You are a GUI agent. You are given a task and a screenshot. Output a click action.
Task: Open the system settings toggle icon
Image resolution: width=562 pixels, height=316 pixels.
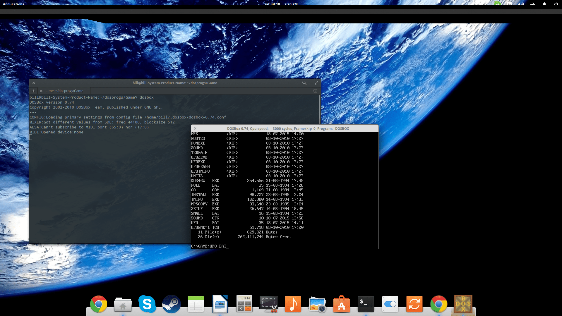tap(390, 304)
